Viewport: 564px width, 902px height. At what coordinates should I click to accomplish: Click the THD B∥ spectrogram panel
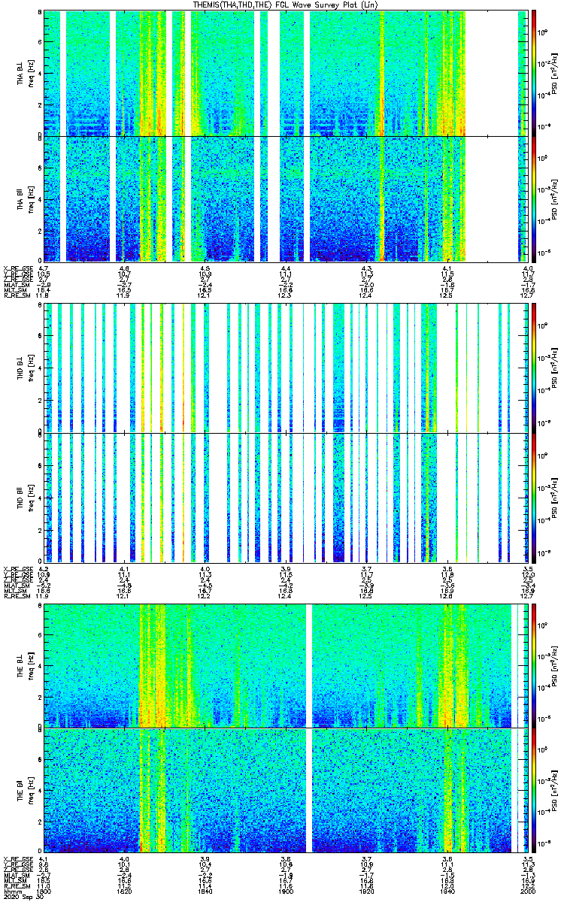(287, 498)
